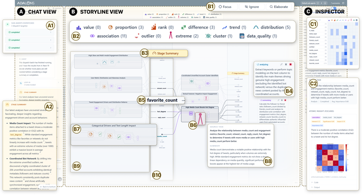Image resolution: width=362 pixels, height=195 pixels.
Task: Select extreme node in Textual Features group
Action: tap(206, 99)
